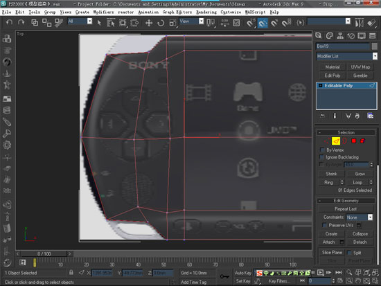Click the Shrink selection button

coord(331,174)
